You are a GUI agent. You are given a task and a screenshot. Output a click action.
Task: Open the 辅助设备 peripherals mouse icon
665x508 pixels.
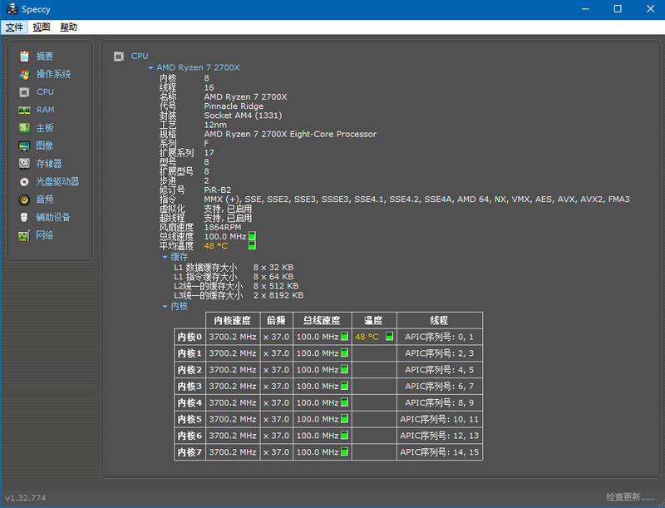(x=24, y=217)
